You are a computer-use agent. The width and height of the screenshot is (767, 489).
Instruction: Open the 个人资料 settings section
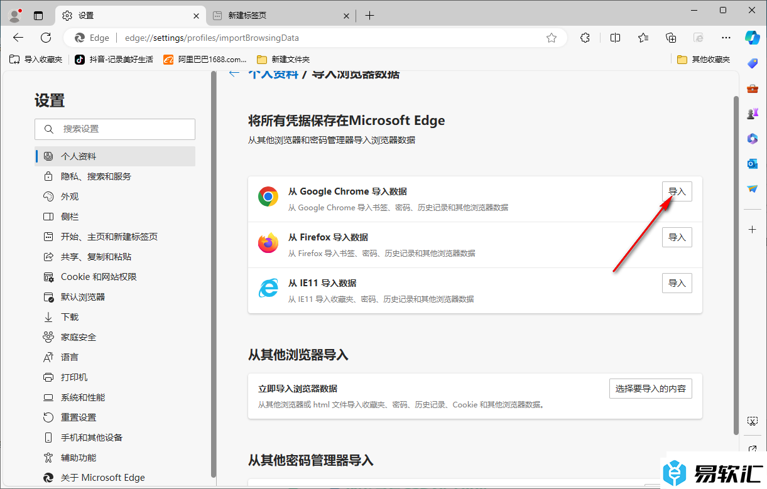coord(115,156)
